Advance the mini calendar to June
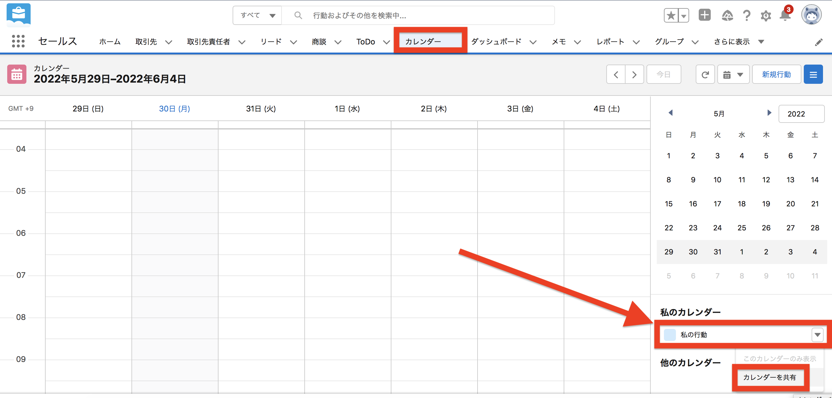This screenshot has width=832, height=398. [x=769, y=113]
